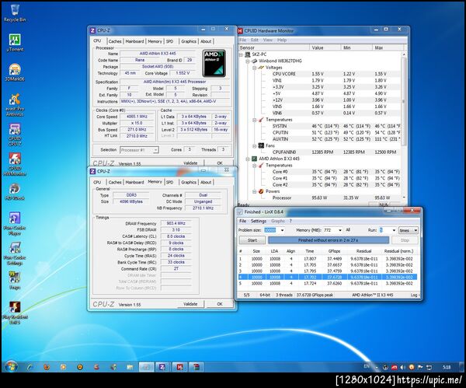
Task: Switch to Memory tab in the processor CPU-Z window
Action: (155, 41)
